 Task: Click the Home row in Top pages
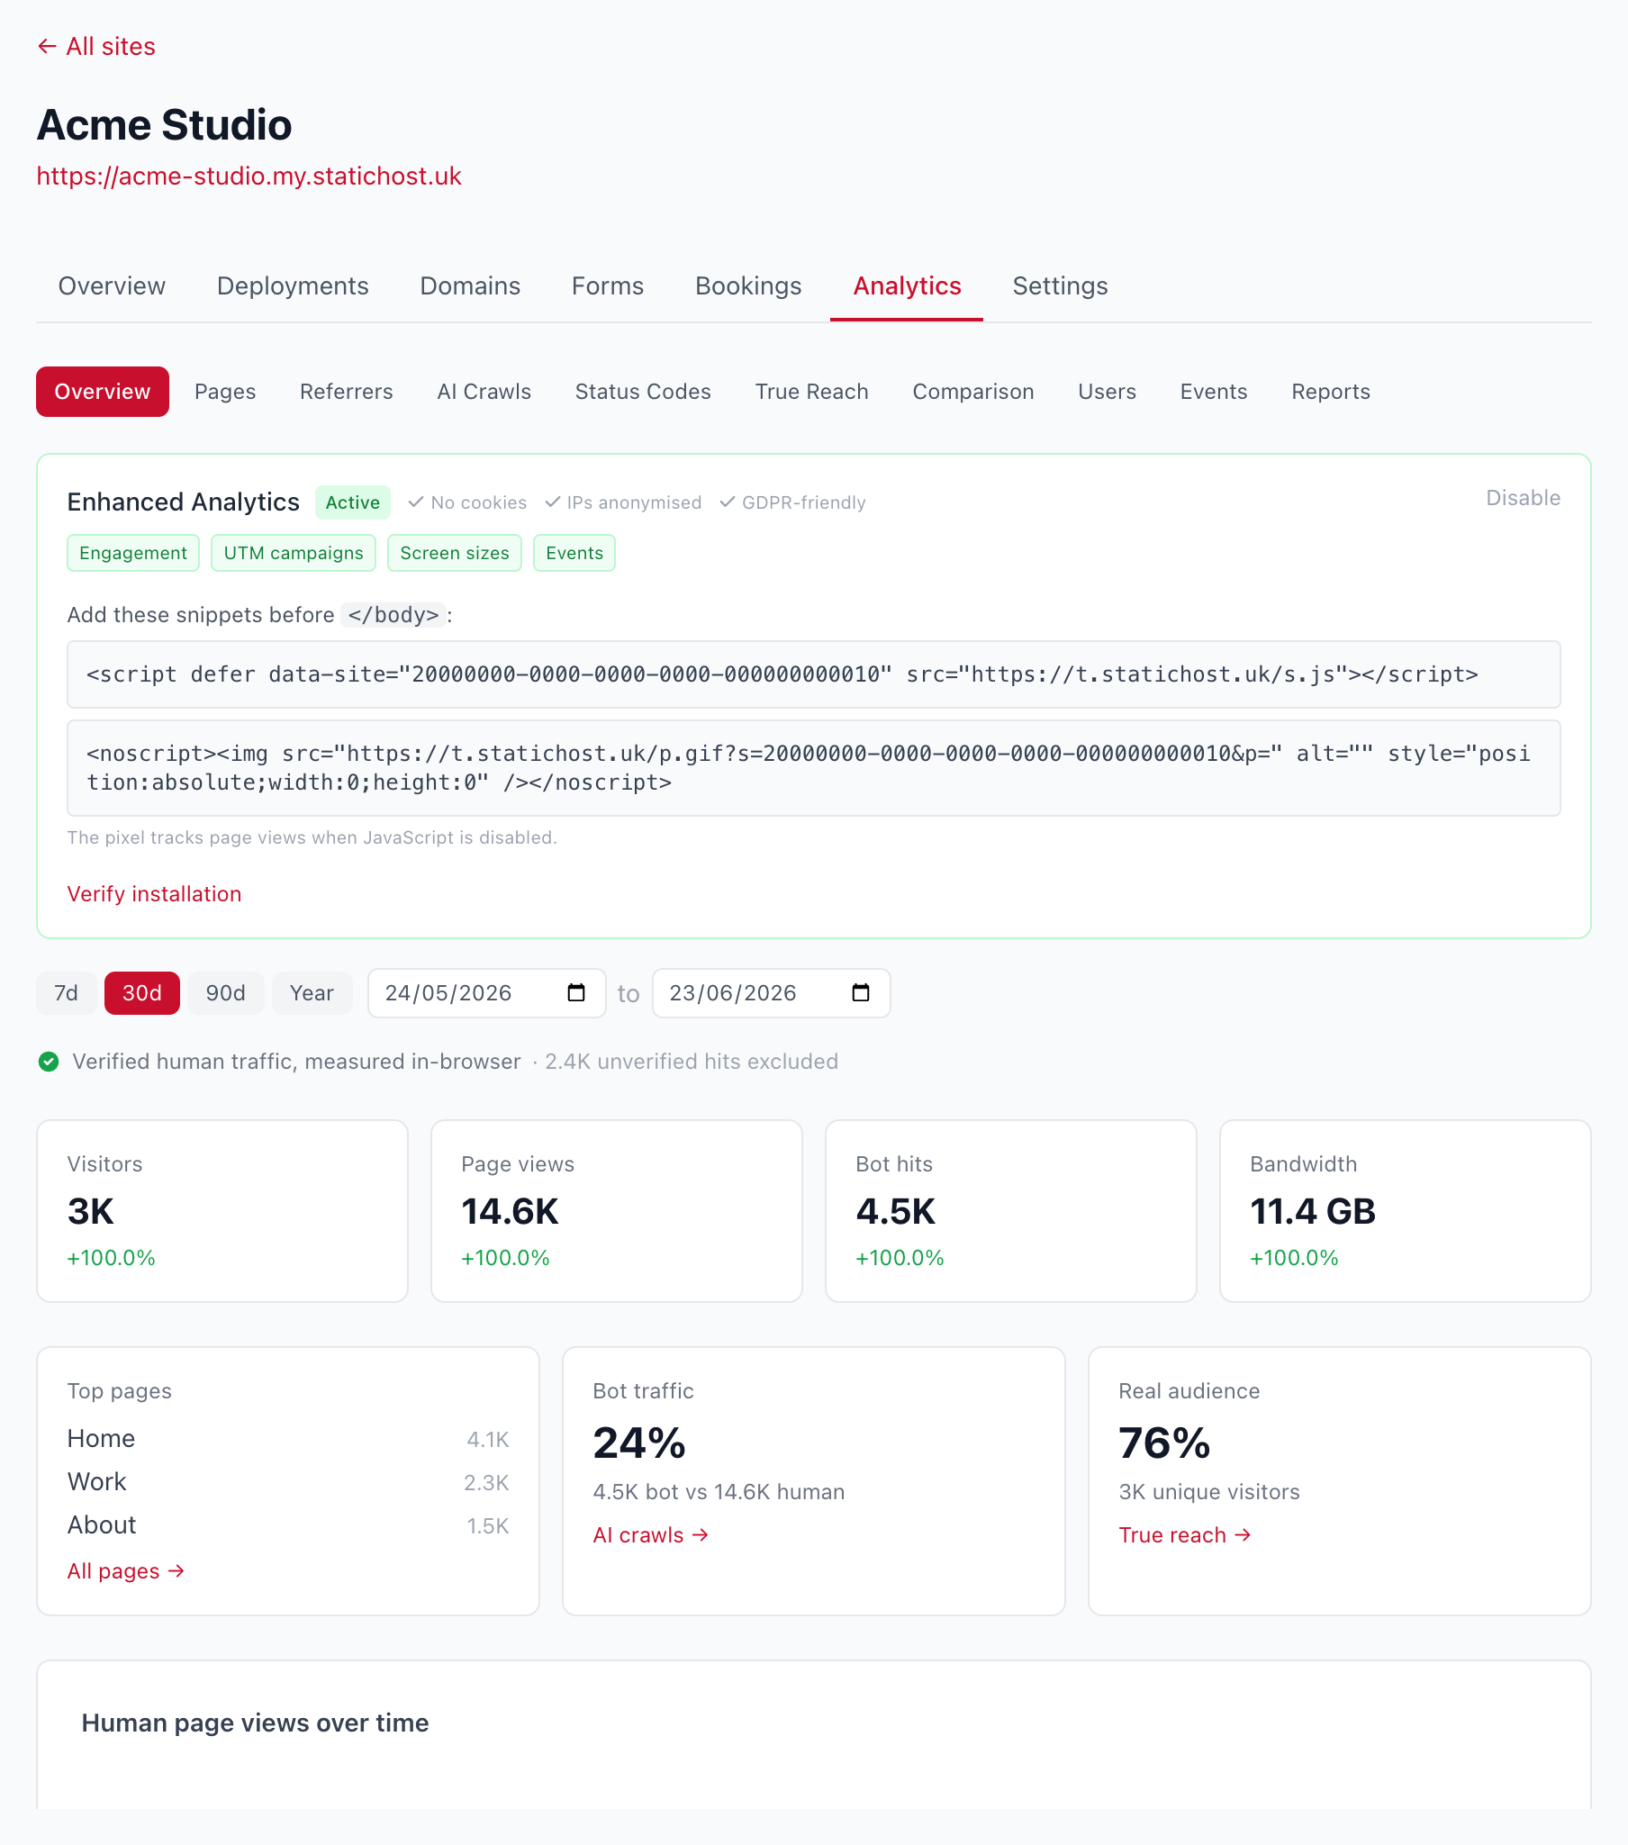tap(288, 1439)
